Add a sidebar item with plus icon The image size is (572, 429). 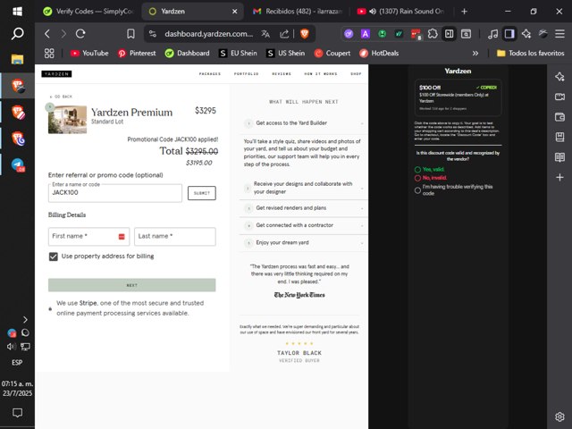559,177
